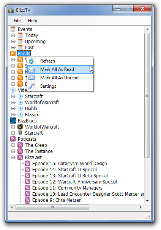Expand Starcraft under BlizzBlues
This screenshot has height=230, width=161.
point(13,133)
